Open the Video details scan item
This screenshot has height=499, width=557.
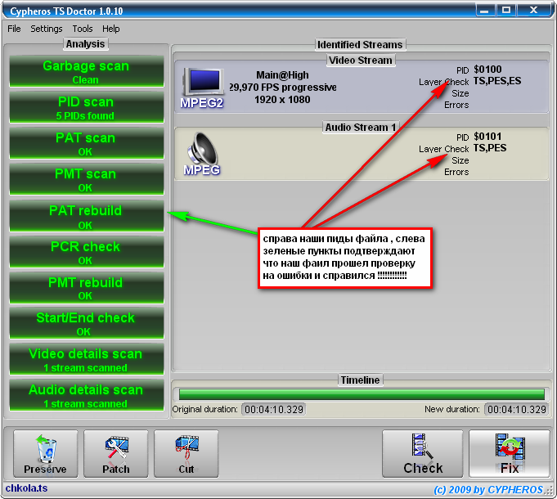point(87,359)
